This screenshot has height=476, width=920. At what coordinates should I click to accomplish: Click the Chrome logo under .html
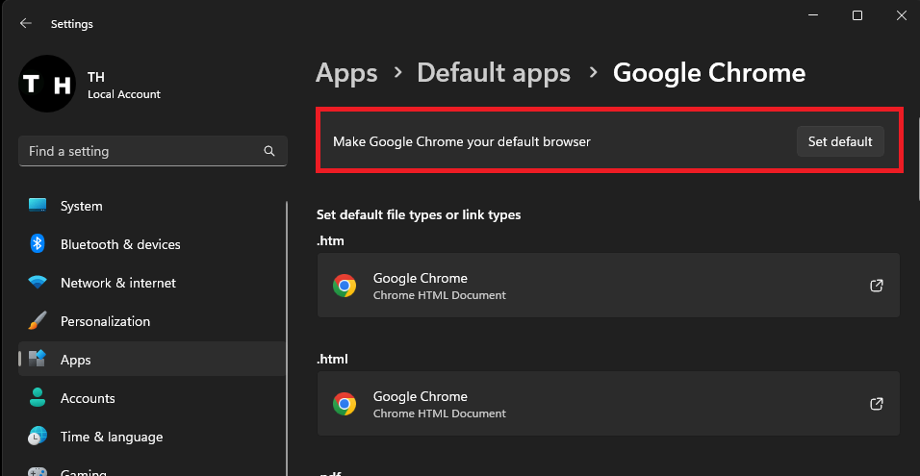[345, 404]
